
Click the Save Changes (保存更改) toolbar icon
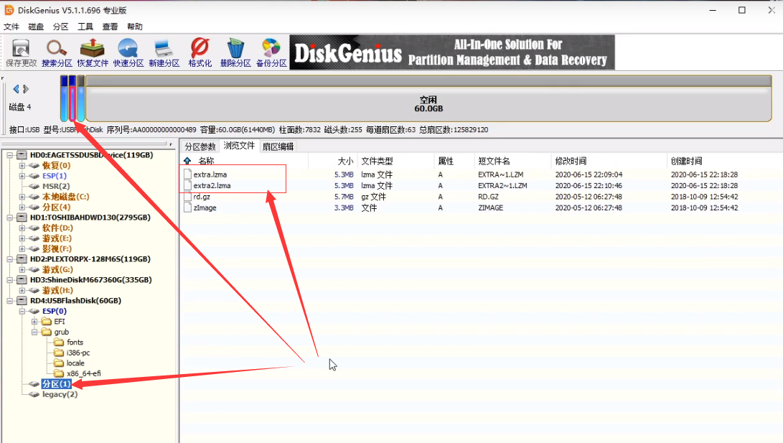21,52
